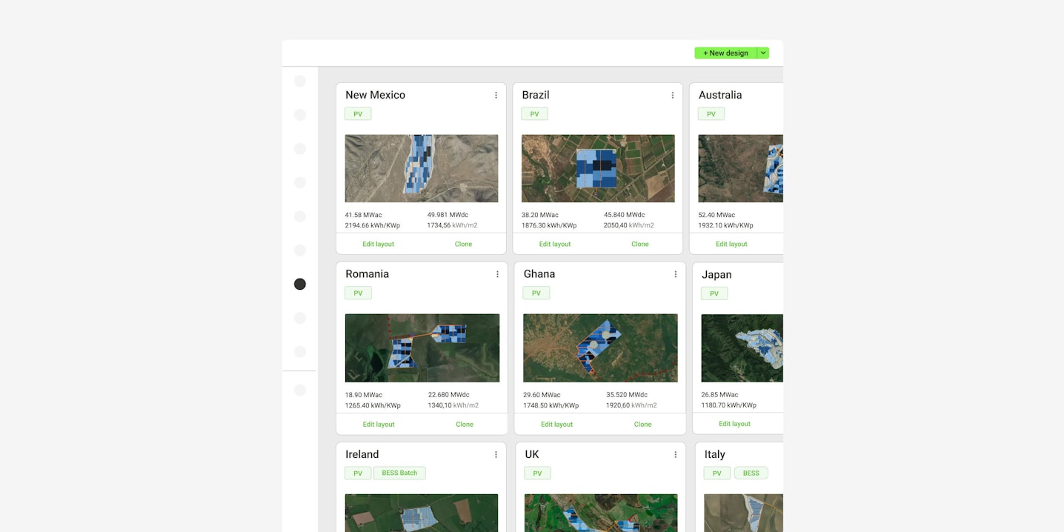Select the dark active sidebar dot
The height and width of the screenshot is (532, 1064).
click(300, 284)
